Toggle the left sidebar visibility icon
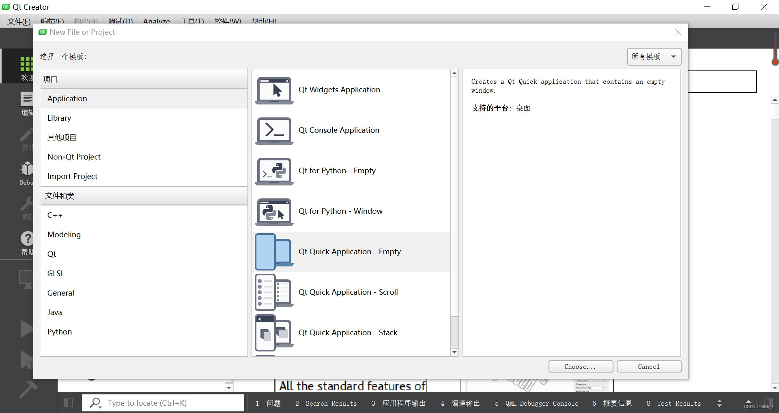 click(x=69, y=403)
